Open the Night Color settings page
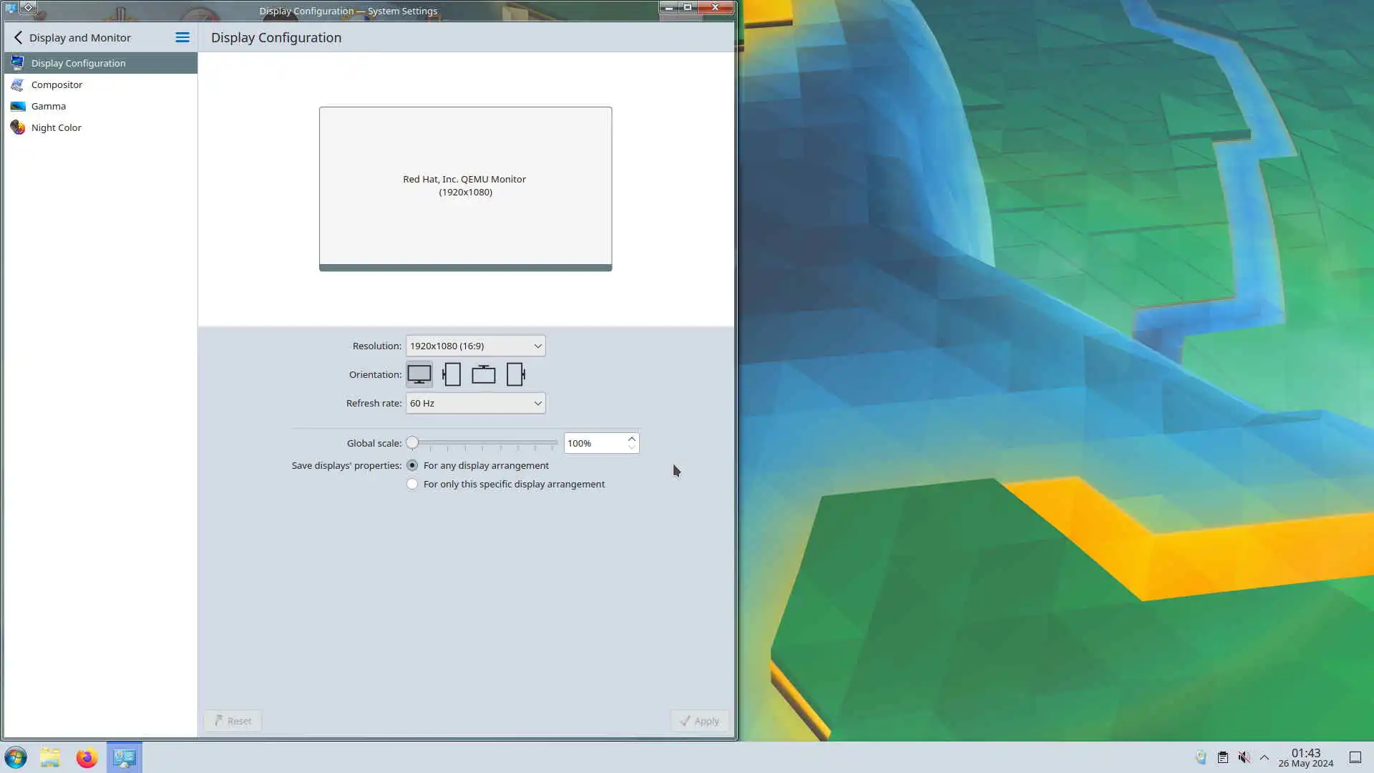 (56, 127)
